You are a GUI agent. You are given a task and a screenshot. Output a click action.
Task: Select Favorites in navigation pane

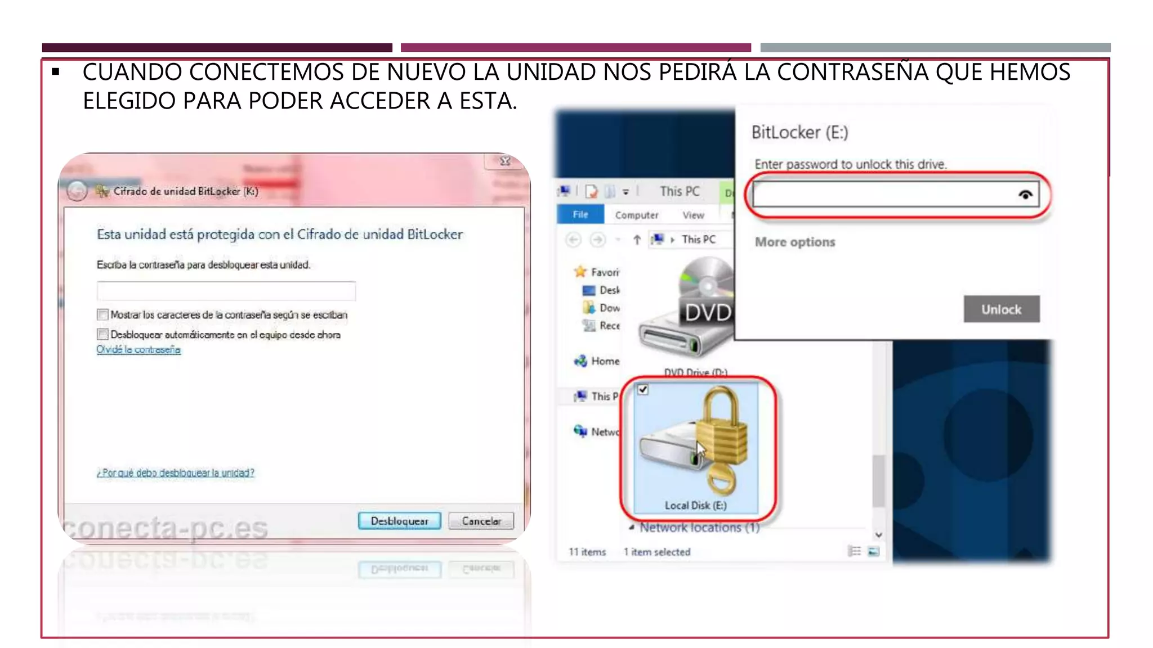(x=597, y=272)
